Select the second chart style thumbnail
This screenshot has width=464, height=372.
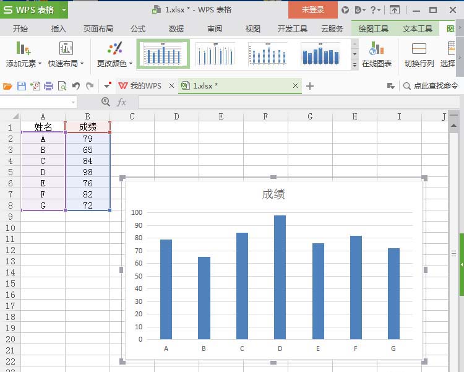pos(215,54)
